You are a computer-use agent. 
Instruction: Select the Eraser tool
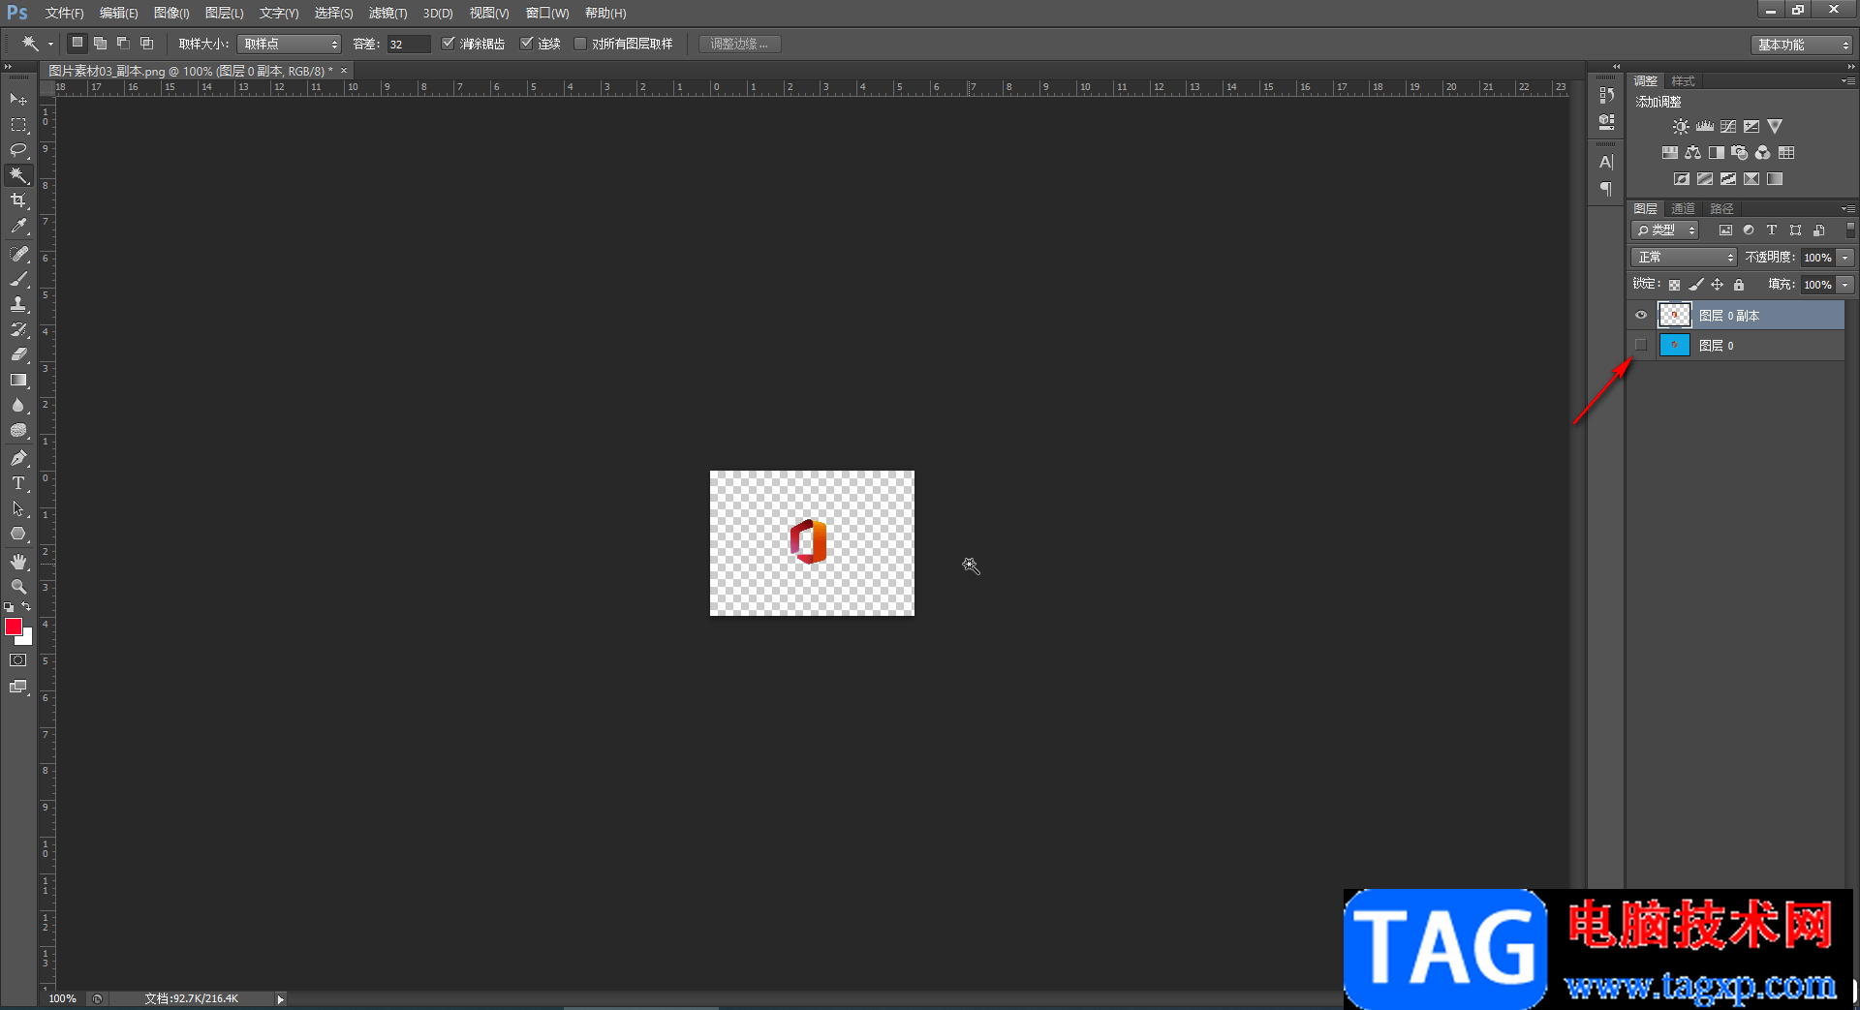tap(18, 354)
